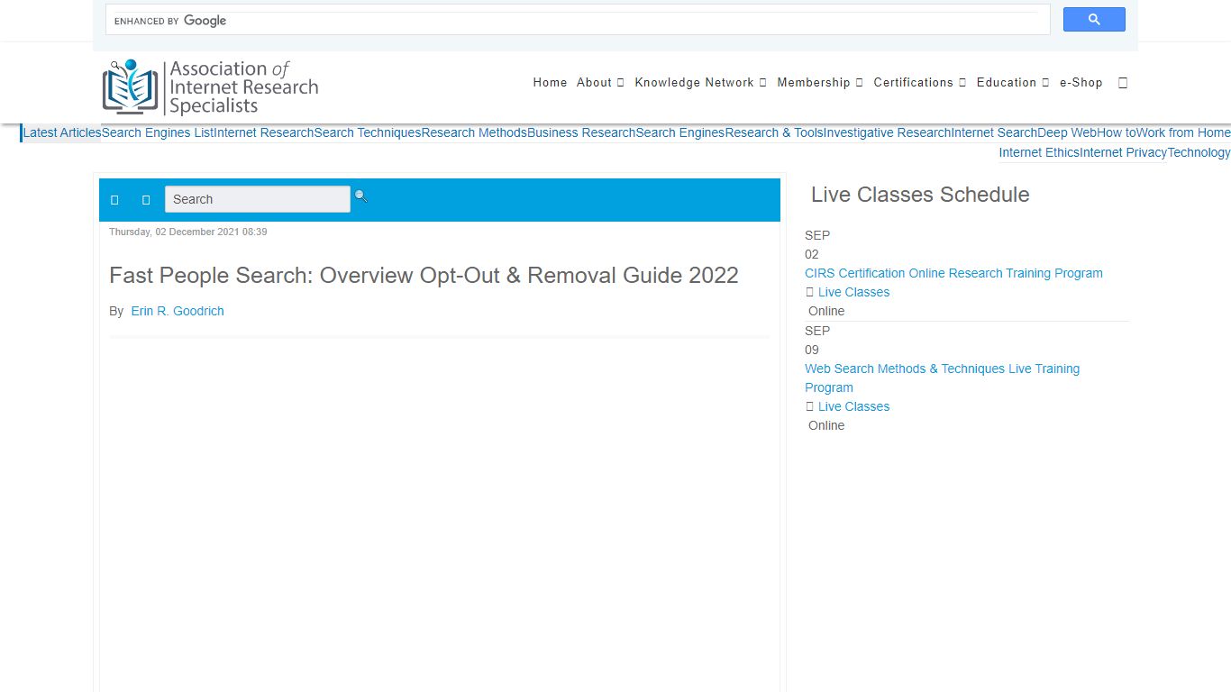The image size is (1231, 692).
Task: Open the Membership menu
Action: tap(814, 82)
